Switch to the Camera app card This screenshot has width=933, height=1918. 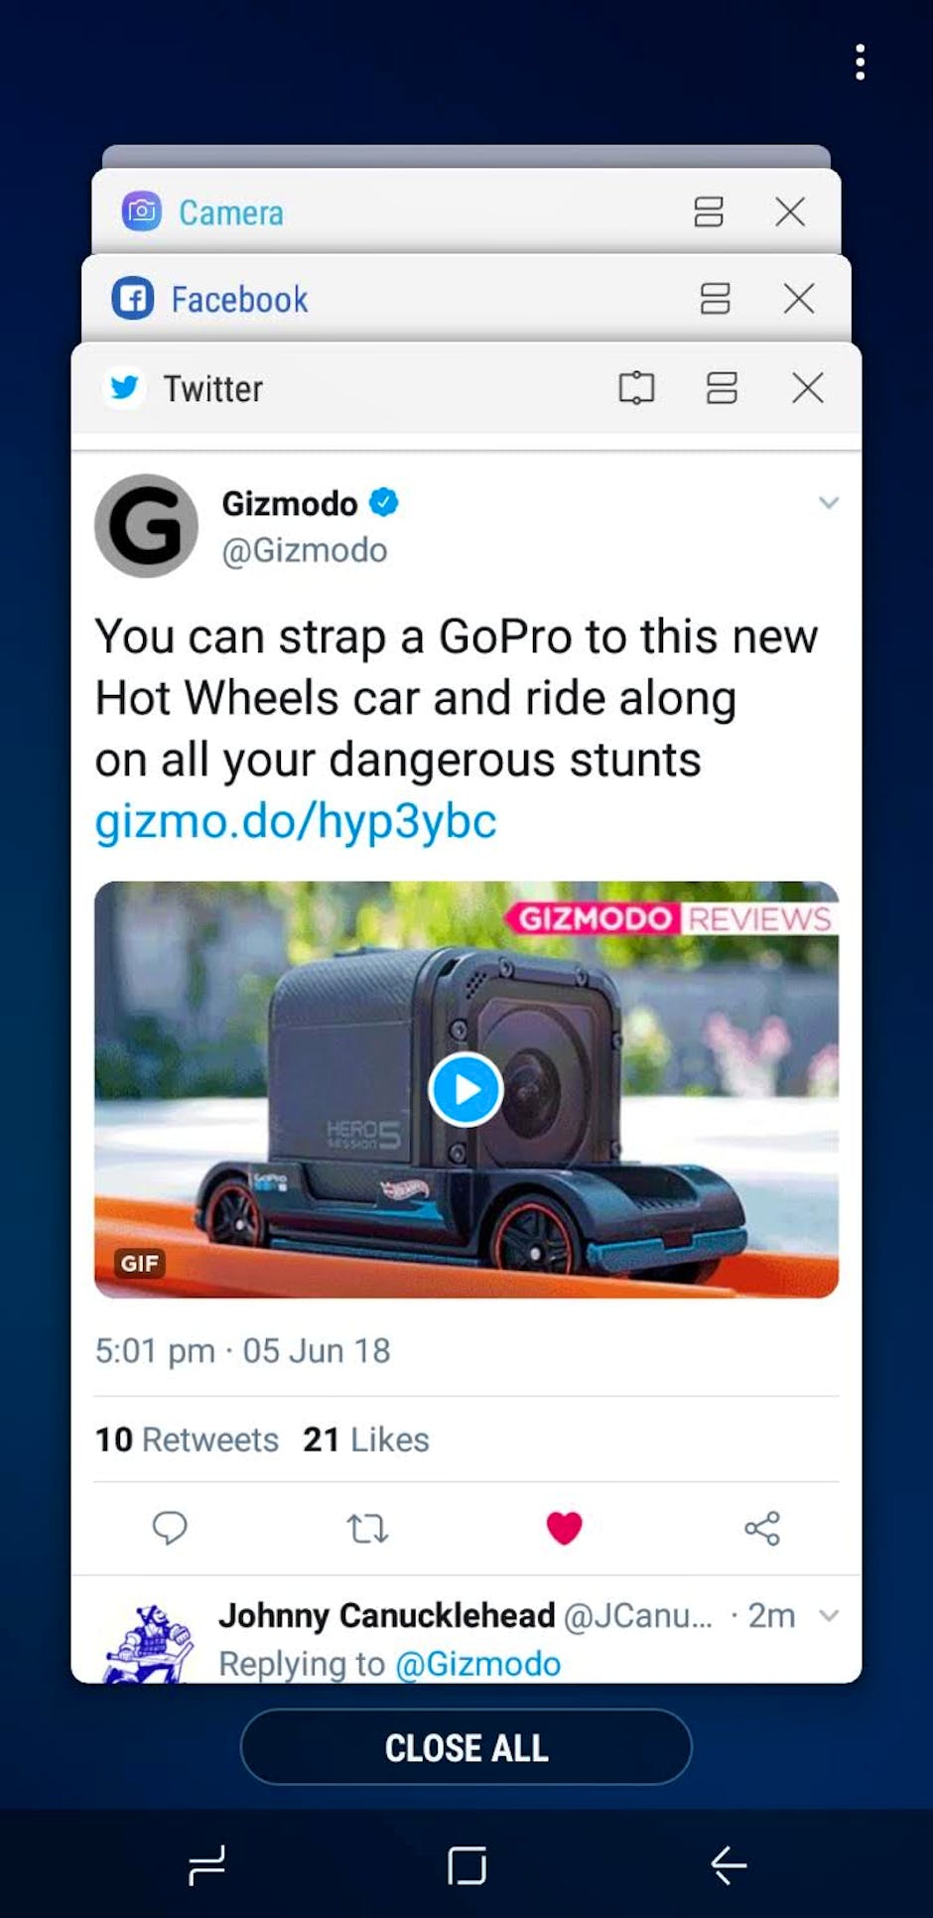coord(466,211)
